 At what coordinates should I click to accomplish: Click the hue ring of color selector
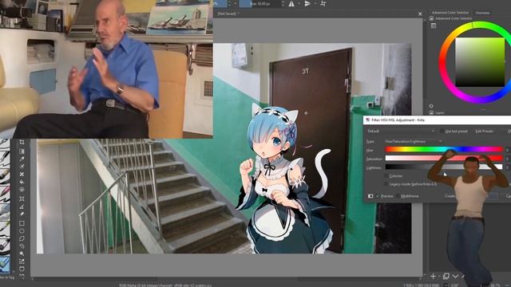[x=443, y=62]
